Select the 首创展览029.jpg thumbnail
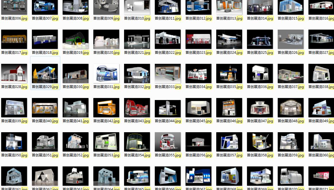The image size is (334, 190). pyautogui.click(x=45, y=73)
